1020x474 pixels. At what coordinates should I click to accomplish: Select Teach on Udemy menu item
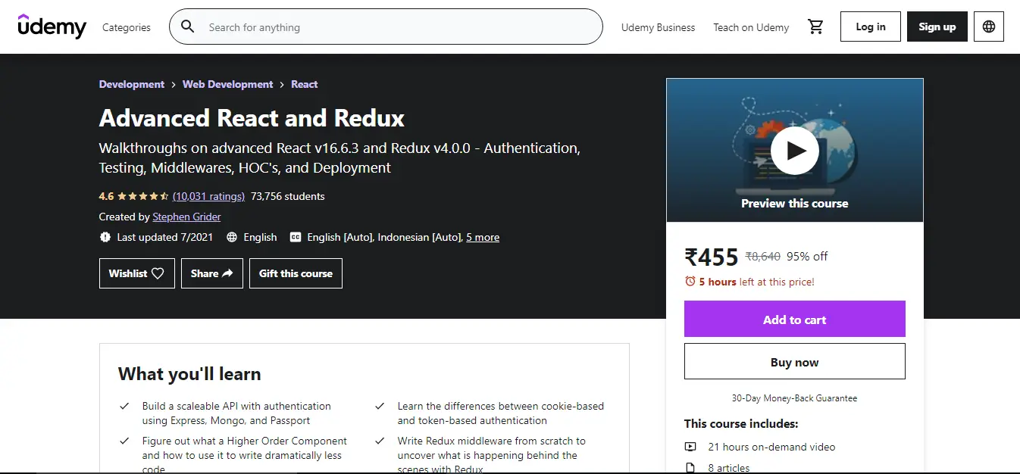point(751,27)
